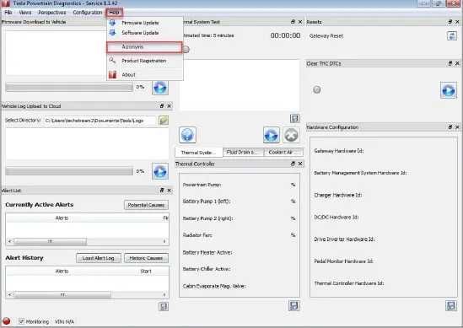The image size is (463, 328).
Task: Switch to the Fluid Drain tab
Action: pos(244,153)
